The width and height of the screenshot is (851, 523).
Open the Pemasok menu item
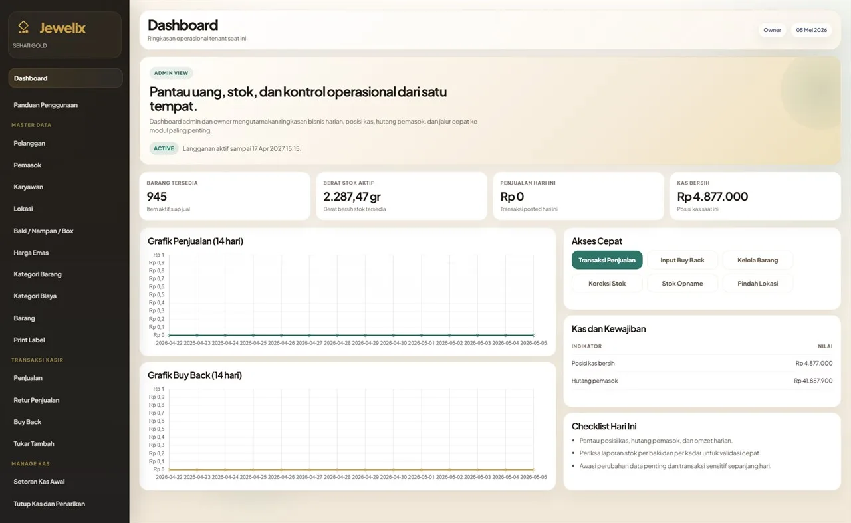[x=65, y=165]
